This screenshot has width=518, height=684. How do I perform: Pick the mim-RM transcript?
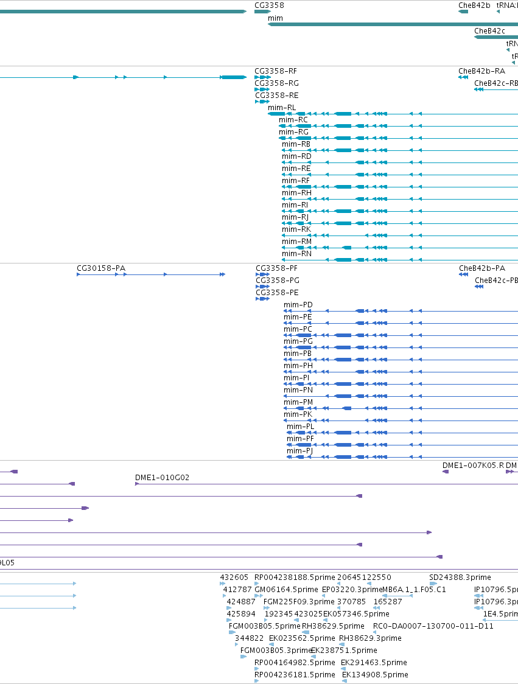tap(297, 242)
